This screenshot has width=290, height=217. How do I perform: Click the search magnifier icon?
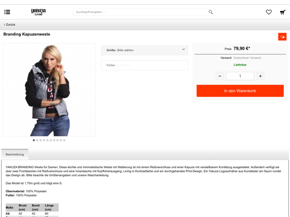pos(211,12)
